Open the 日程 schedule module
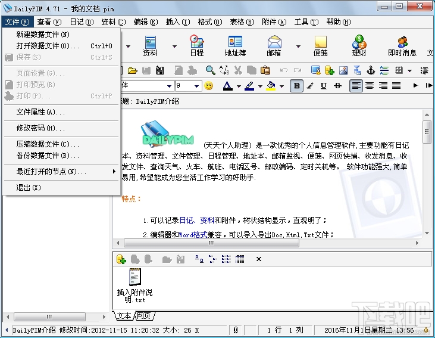435x338 pixels. [197, 46]
